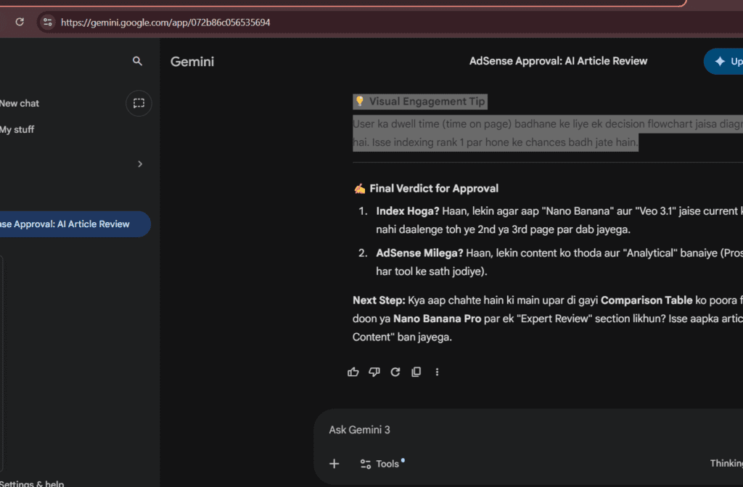Regenerate the response with the redo icon
Image resolution: width=743 pixels, height=487 pixels.
click(395, 372)
